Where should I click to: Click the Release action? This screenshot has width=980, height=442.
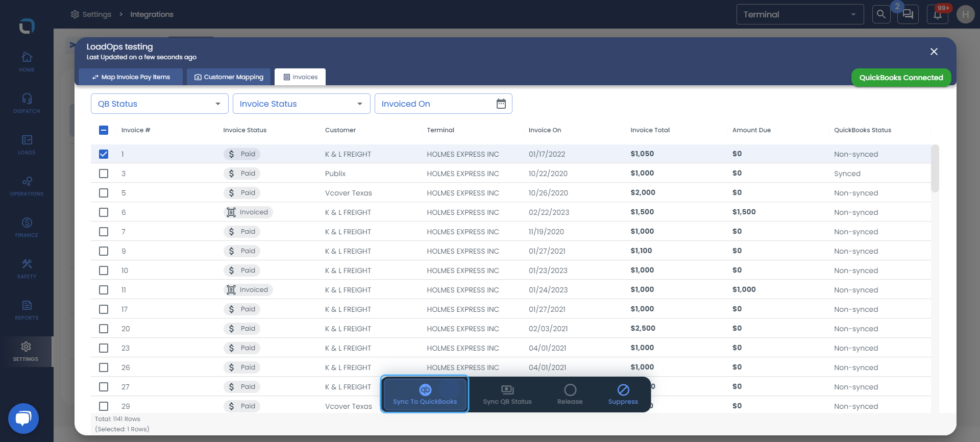click(x=570, y=394)
